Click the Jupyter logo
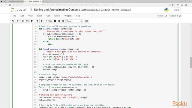 [19, 10]
